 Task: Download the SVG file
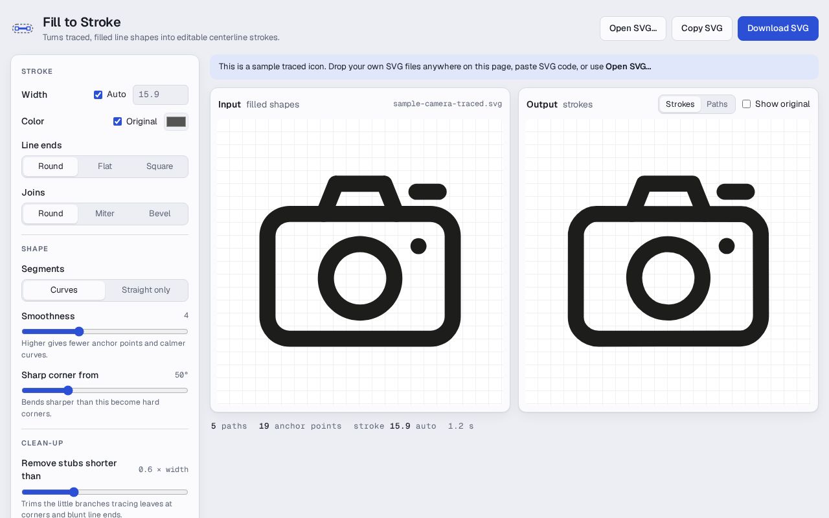click(x=778, y=28)
